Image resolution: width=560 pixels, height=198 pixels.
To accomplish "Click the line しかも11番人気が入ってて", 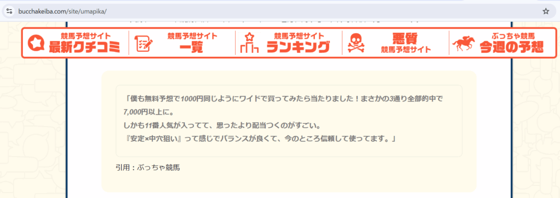I will (x=223, y=125).
